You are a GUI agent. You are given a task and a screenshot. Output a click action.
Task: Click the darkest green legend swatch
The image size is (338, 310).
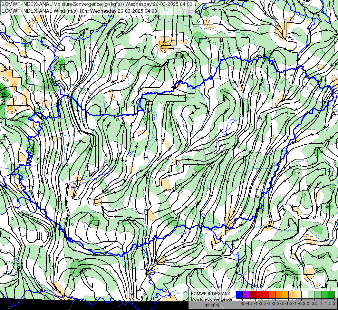331,295
